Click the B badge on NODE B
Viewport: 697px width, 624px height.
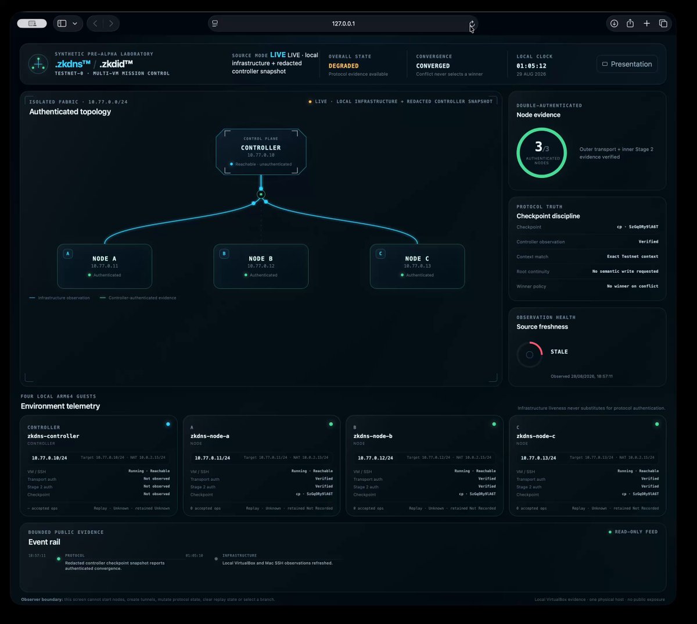point(224,254)
